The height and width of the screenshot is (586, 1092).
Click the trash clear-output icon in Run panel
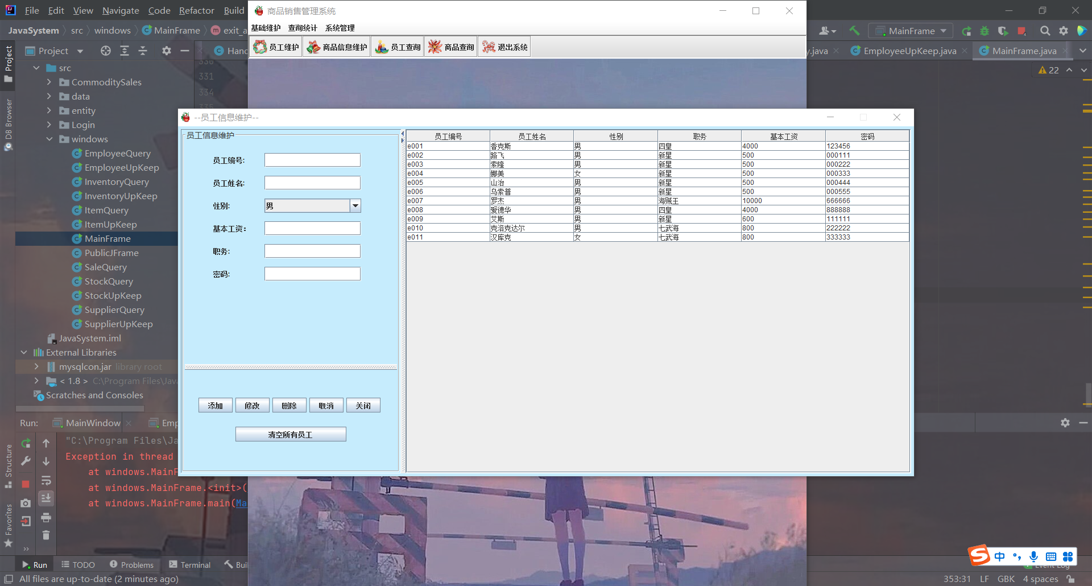[x=46, y=535]
